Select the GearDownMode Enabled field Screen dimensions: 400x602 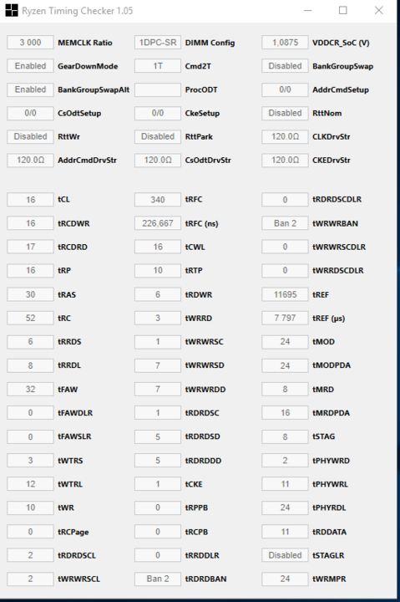(x=30, y=66)
